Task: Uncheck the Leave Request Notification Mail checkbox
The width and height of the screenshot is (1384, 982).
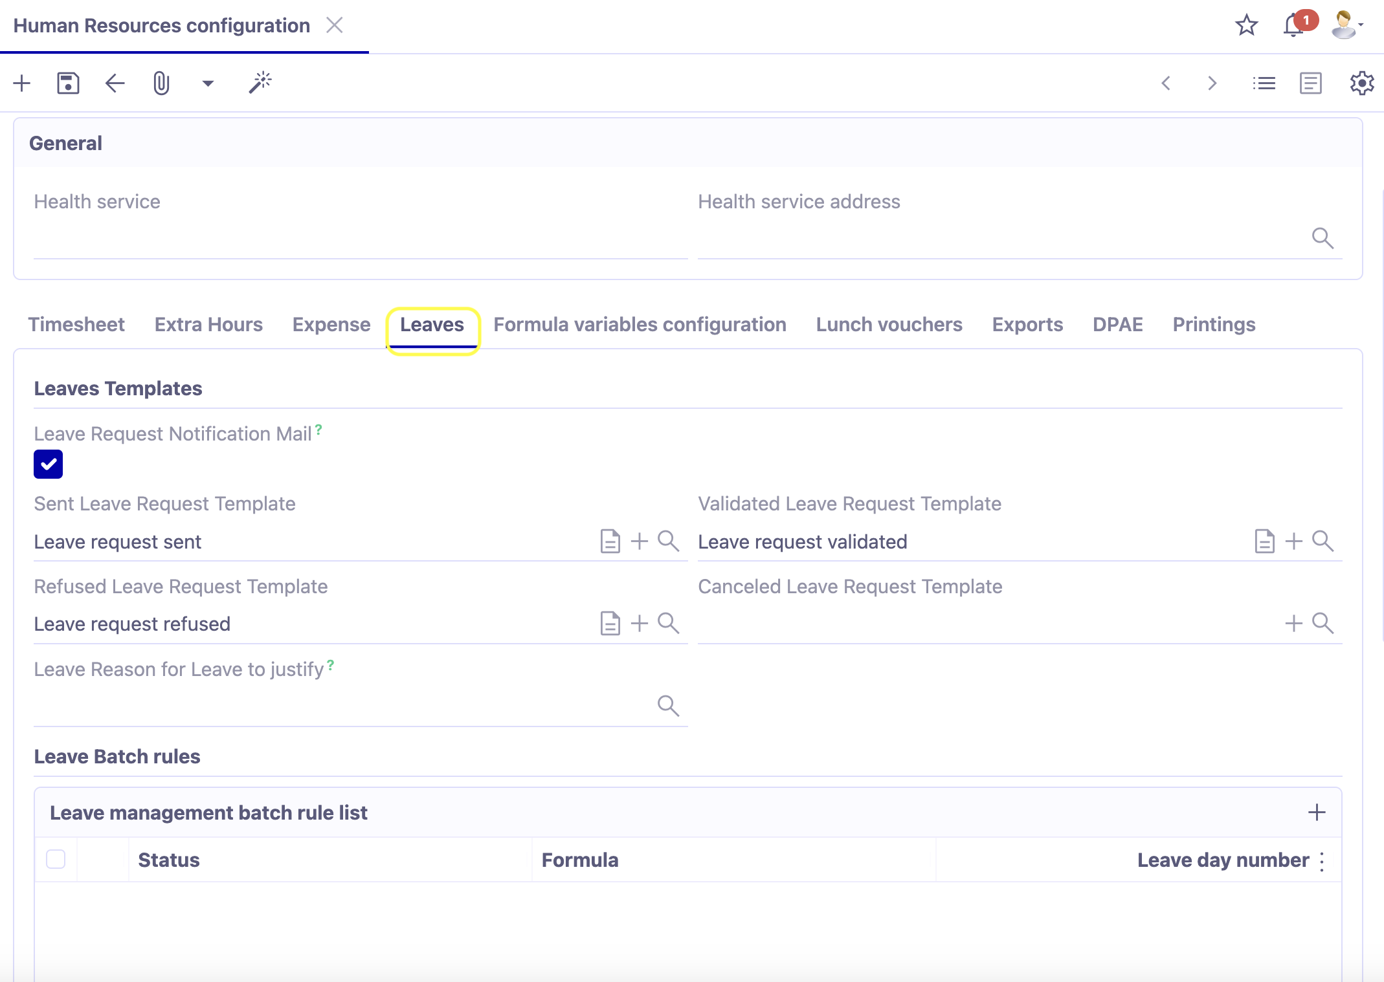Action: click(48, 464)
